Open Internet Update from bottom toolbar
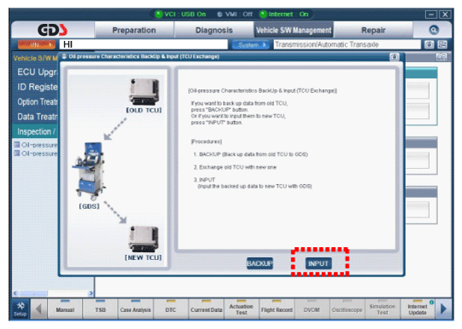 click(x=418, y=309)
